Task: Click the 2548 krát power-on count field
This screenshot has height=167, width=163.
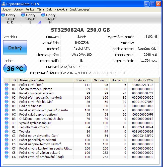Action: click(x=147, y=54)
